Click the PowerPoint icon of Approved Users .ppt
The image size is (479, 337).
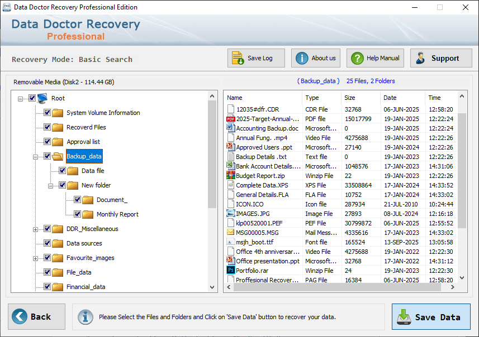tap(230, 147)
